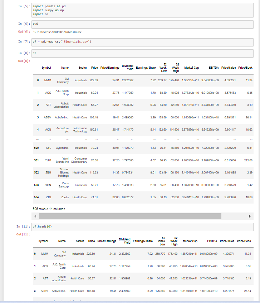Click the import statements code cell In [5]
The width and height of the screenshot is (260, 303).
(142, 10)
